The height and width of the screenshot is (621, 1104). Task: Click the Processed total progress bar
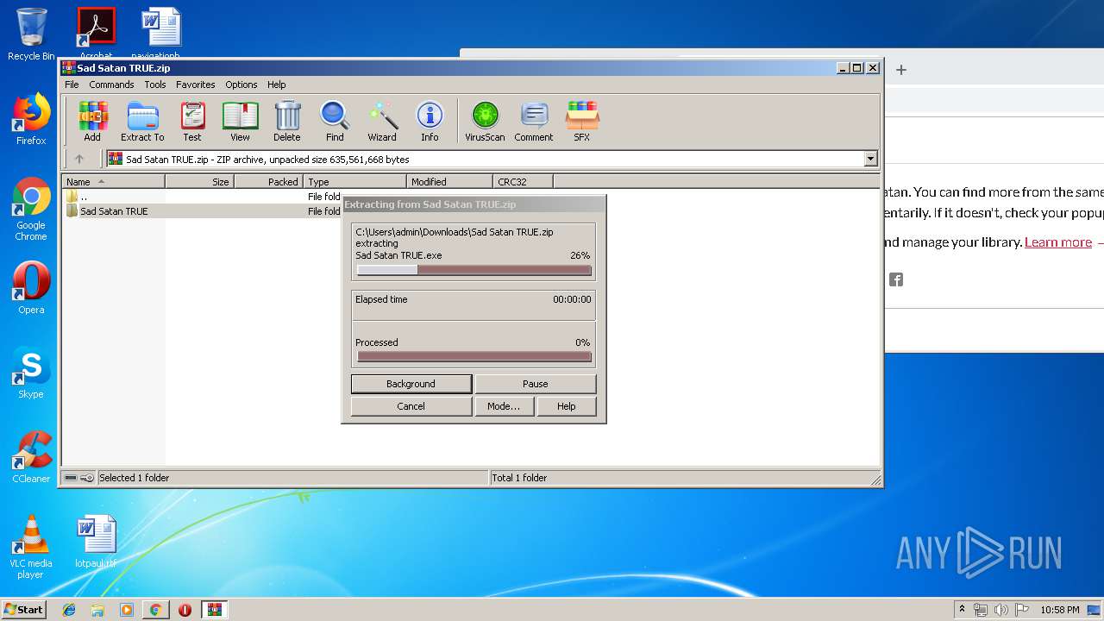(474, 356)
